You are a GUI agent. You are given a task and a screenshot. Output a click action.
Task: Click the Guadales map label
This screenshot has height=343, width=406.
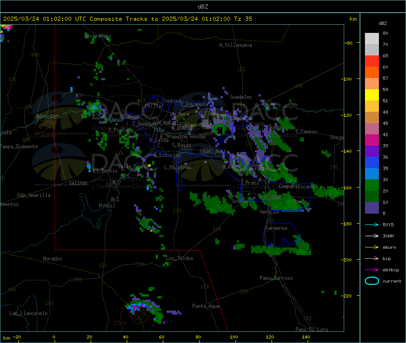click(241, 97)
